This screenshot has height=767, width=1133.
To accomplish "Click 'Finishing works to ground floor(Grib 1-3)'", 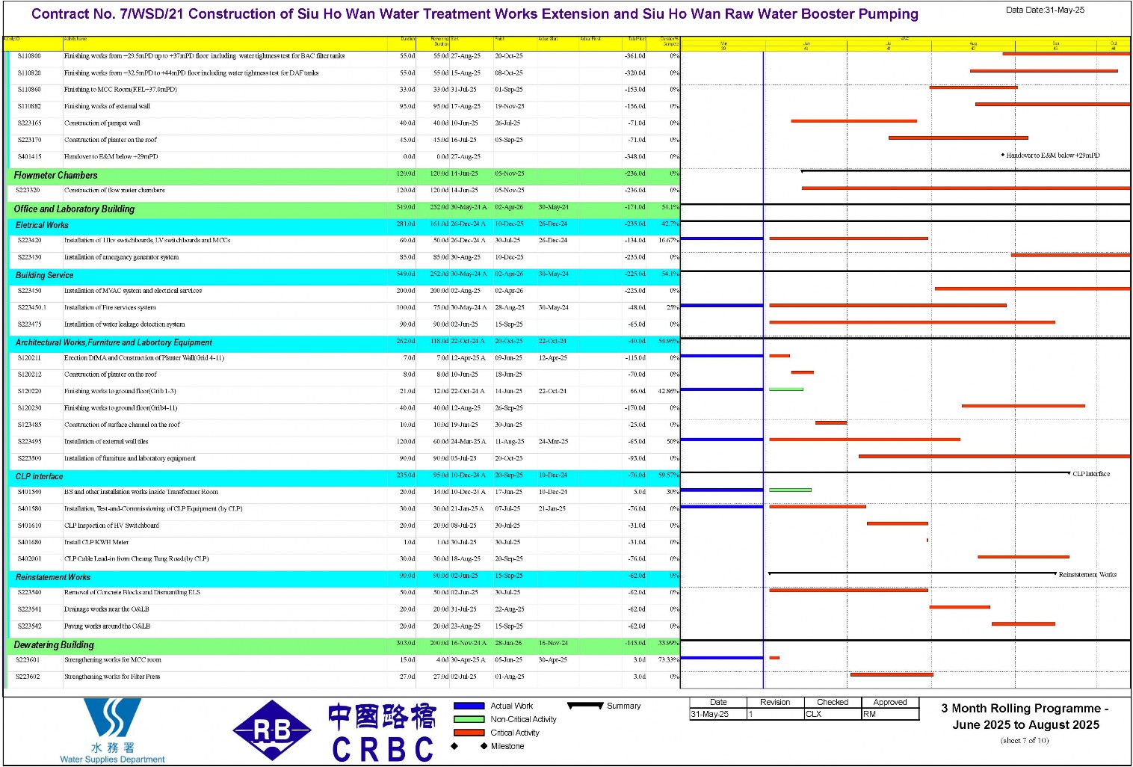I will (x=120, y=392).
